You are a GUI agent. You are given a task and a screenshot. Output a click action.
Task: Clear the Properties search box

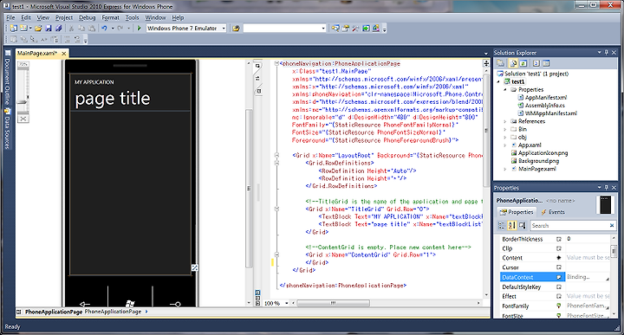(612, 225)
